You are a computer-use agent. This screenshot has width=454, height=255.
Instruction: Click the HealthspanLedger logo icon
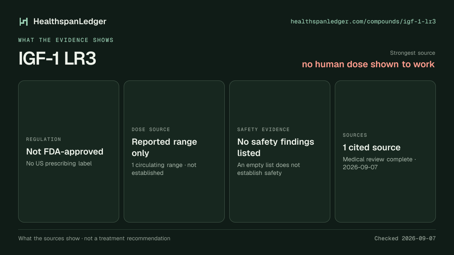pyautogui.click(x=23, y=22)
